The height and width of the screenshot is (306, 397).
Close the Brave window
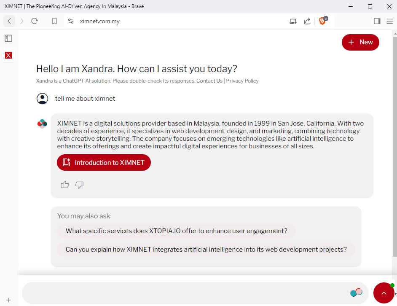click(x=389, y=6)
